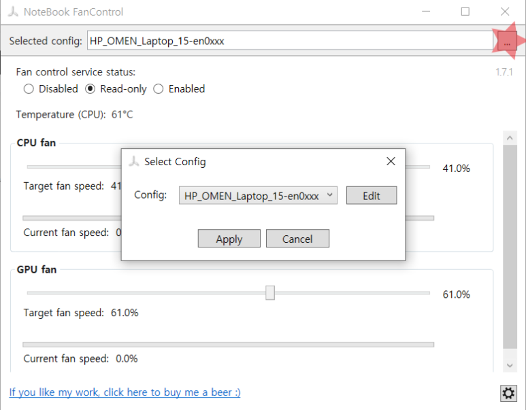Select the Read-only service status
The height and width of the screenshot is (410, 526).
116,89
